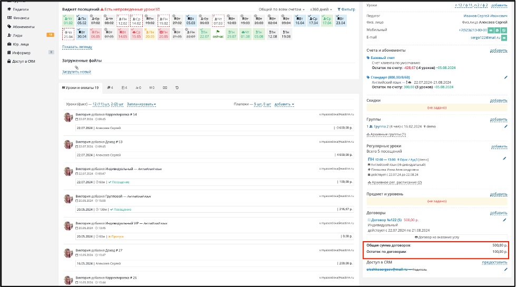Viewport: 516px width, 287px height.
Task: Click добавить in the Группы section
Action: tap(499, 120)
